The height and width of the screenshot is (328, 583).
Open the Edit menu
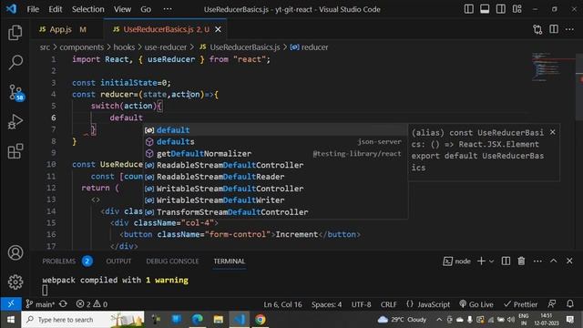coord(55,9)
